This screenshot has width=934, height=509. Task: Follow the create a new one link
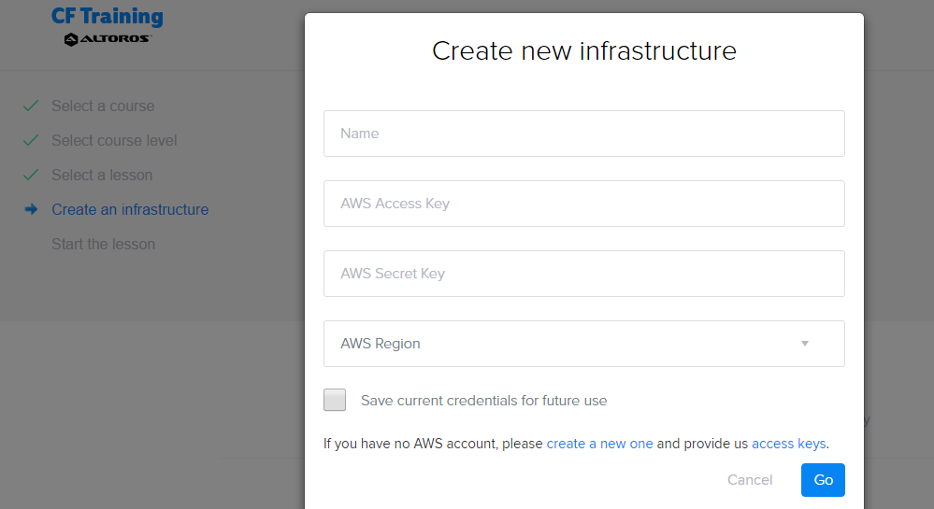[599, 444]
